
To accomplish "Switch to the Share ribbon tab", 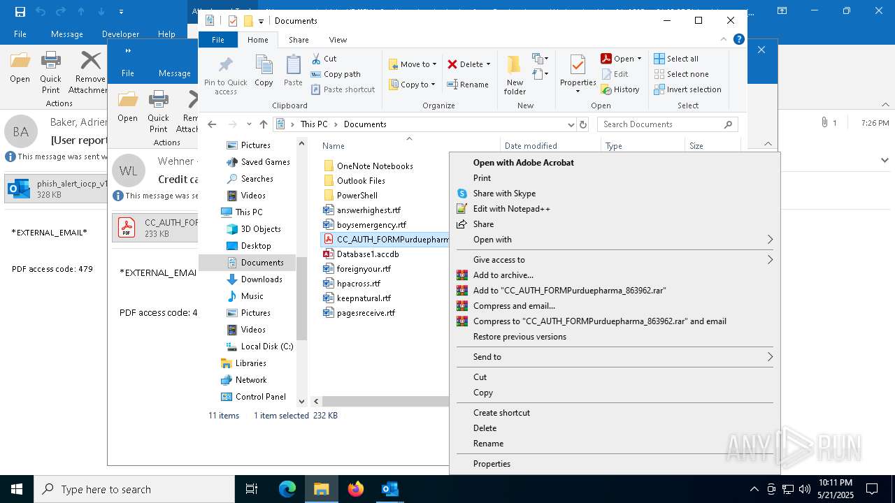I will [299, 40].
